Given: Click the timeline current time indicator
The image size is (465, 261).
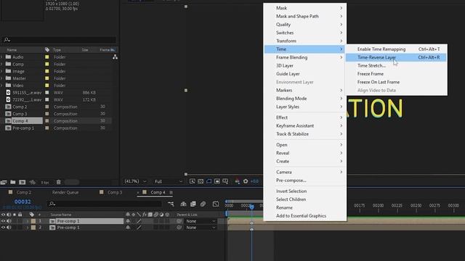Looking at the screenshot, I should pyautogui.click(x=252, y=207).
